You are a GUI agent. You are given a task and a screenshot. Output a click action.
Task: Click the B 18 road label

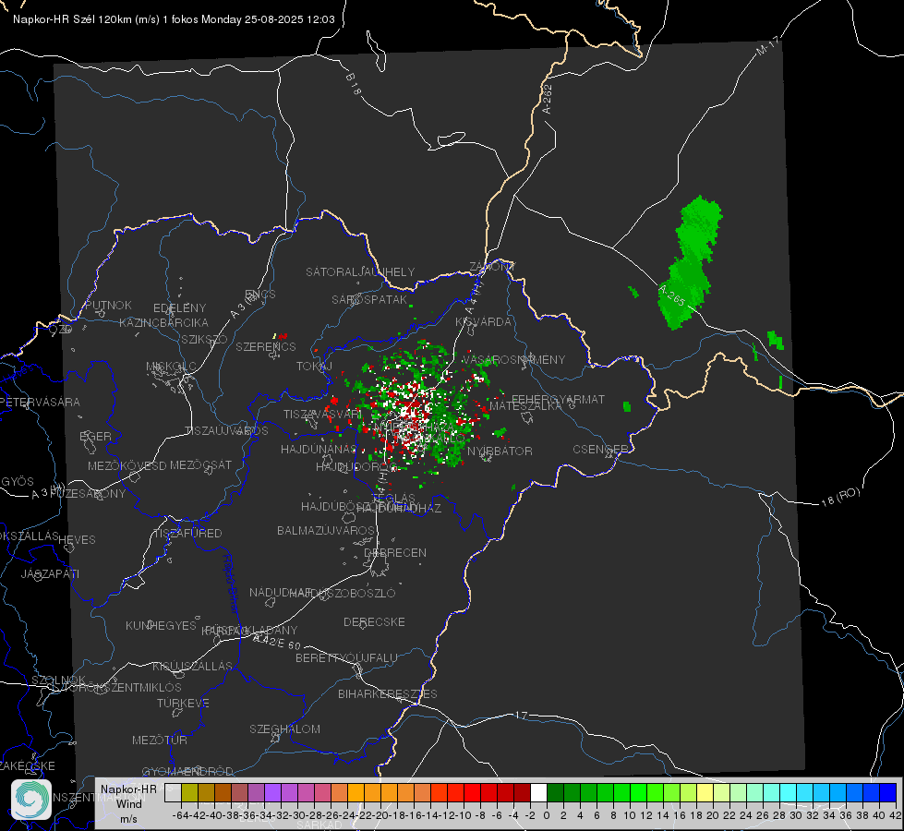click(354, 84)
